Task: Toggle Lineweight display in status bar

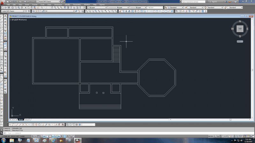Action: 62,136
